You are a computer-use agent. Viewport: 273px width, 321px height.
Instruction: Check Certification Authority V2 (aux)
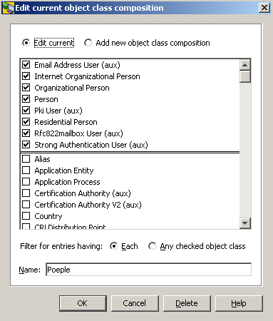[26, 205]
